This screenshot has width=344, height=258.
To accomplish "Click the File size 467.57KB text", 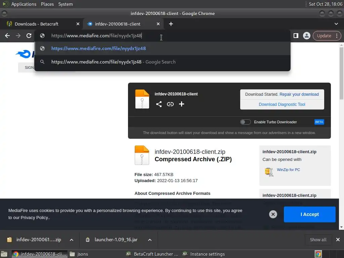I will pos(154,175).
